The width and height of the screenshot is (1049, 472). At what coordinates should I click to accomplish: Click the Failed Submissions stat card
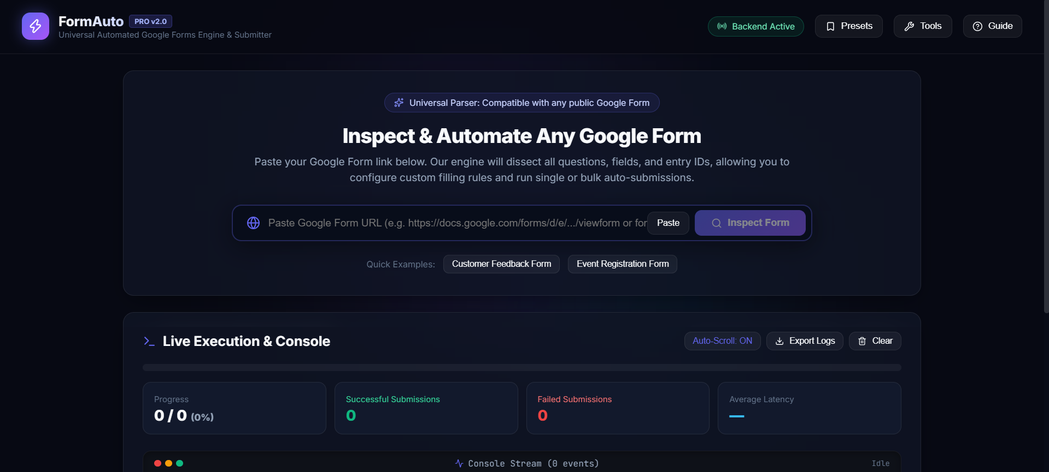coord(618,408)
